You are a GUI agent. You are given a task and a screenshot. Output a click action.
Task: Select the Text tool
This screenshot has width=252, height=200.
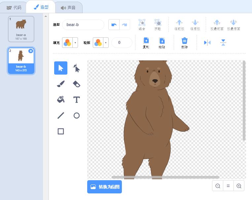click(x=76, y=100)
